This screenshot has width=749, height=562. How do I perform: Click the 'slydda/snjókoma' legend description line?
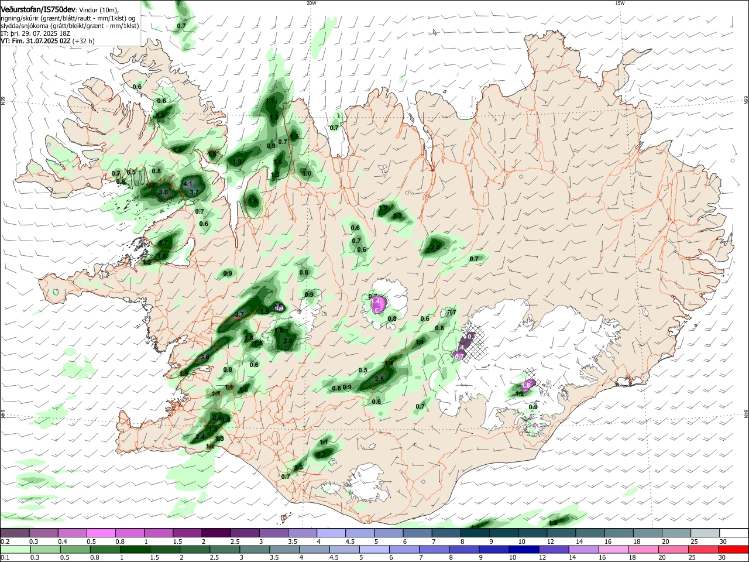click(x=70, y=26)
